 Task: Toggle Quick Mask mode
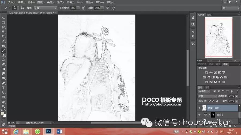coord(3,120)
